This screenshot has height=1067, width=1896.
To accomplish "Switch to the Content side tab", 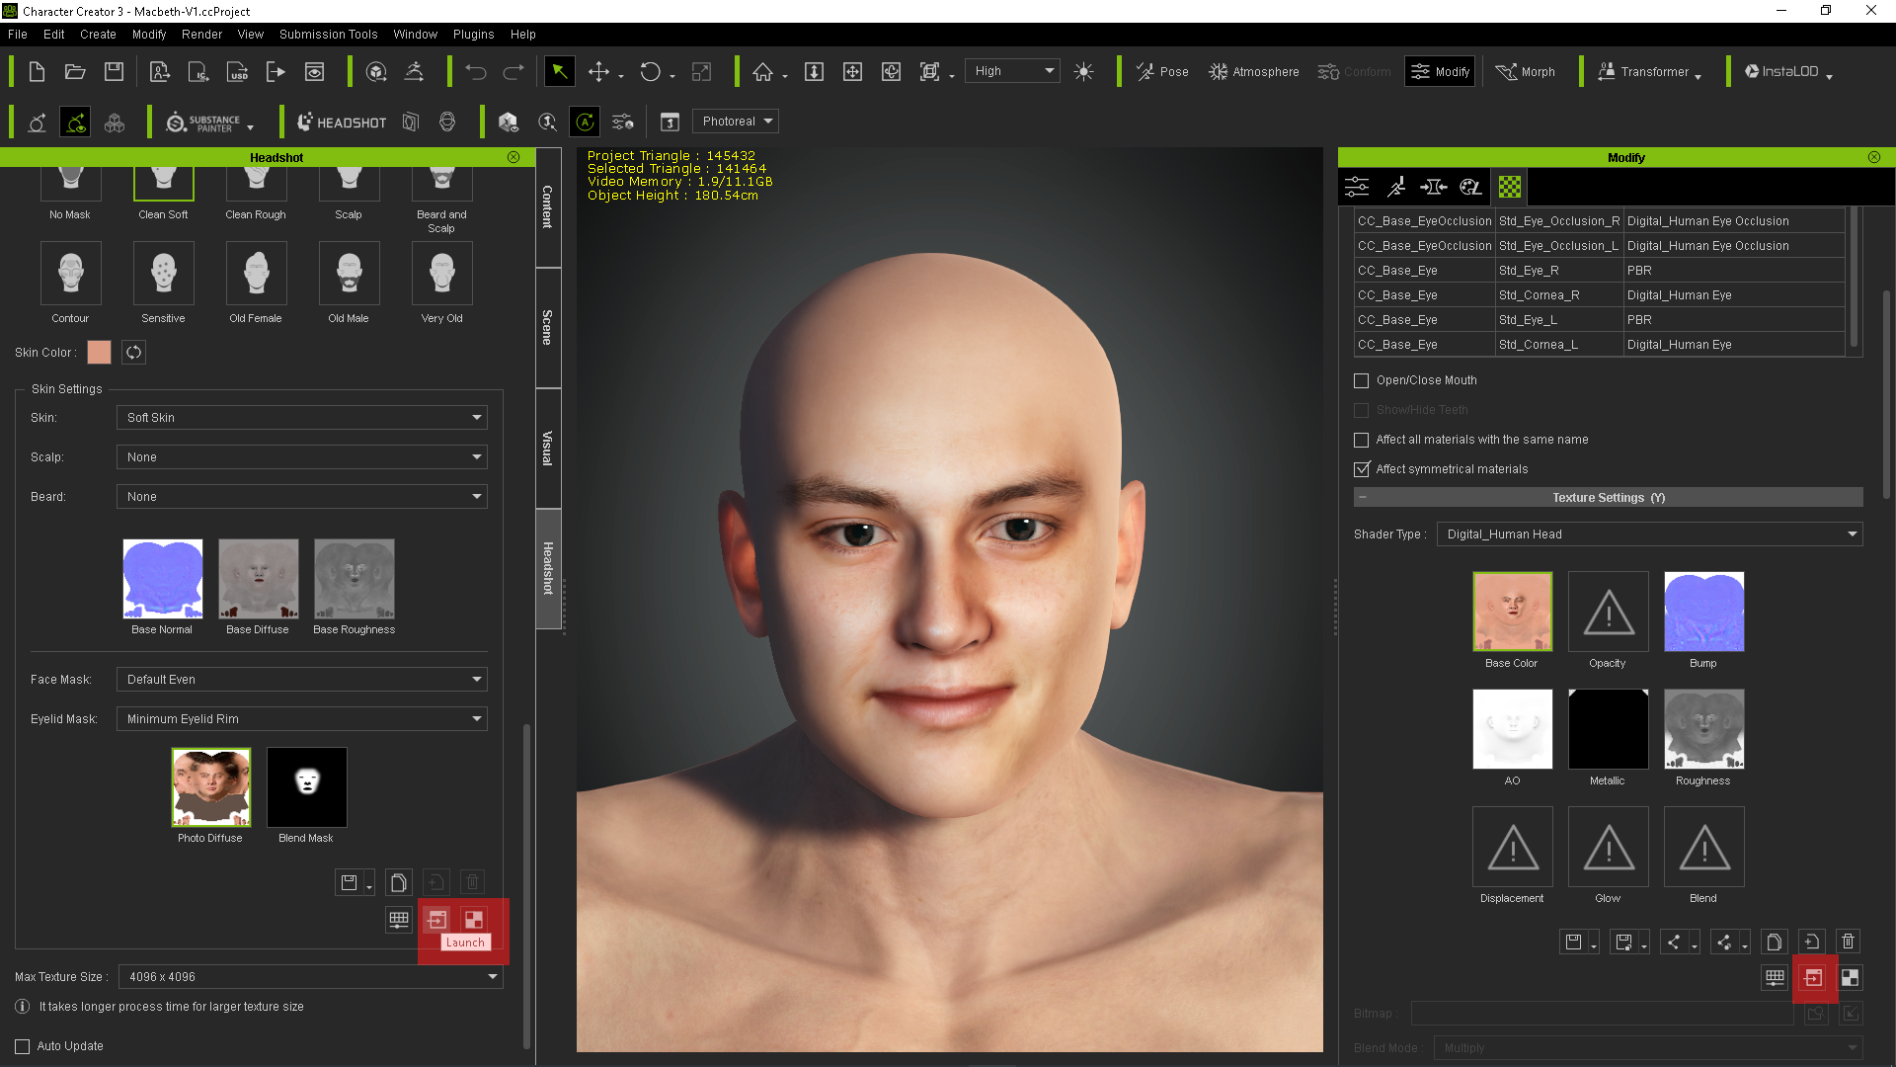I will (548, 207).
